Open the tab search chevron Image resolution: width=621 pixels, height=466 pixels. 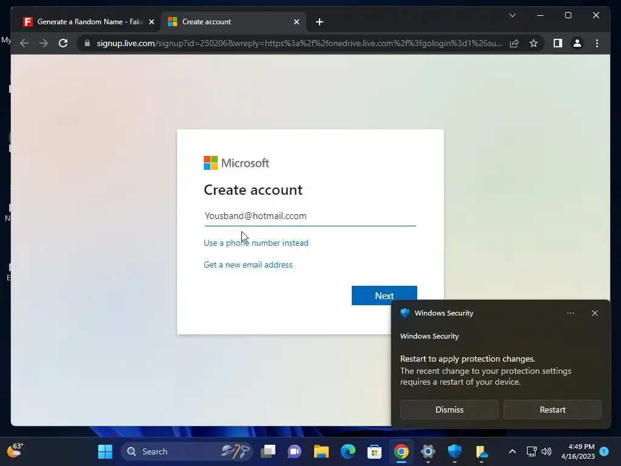coord(512,15)
